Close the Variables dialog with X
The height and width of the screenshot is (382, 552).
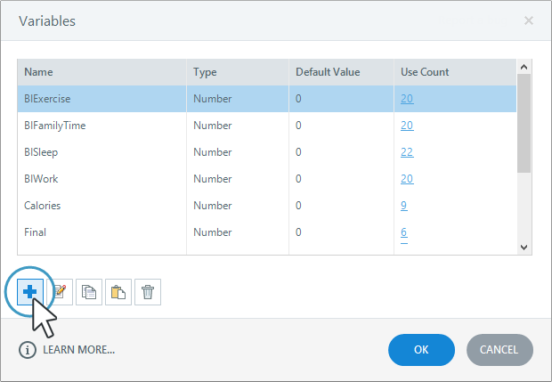[x=529, y=20]
